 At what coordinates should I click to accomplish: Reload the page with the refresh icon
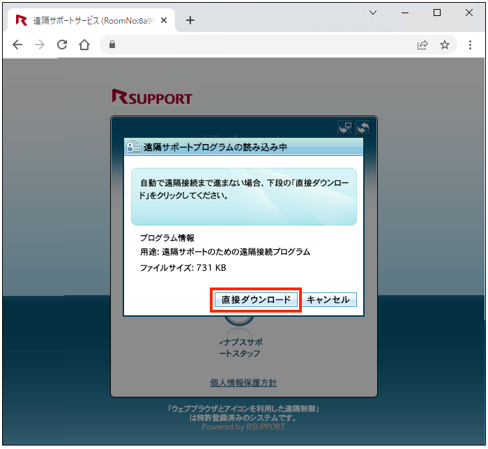pos(62,45)
